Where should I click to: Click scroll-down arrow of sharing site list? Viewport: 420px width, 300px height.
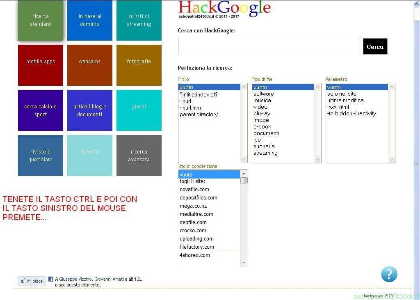coord(244,263)
